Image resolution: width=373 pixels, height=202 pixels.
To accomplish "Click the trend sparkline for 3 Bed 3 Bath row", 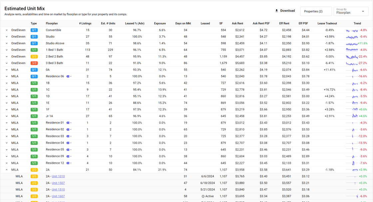I will [x=352, y=63].
